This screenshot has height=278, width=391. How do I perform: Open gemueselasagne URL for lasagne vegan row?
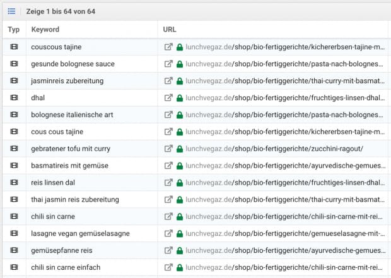pyautogui.click(x=285, y=233)
